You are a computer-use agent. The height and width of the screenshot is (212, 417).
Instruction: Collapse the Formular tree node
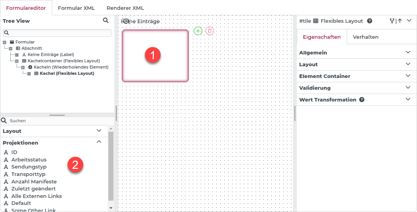pos(5,42)
